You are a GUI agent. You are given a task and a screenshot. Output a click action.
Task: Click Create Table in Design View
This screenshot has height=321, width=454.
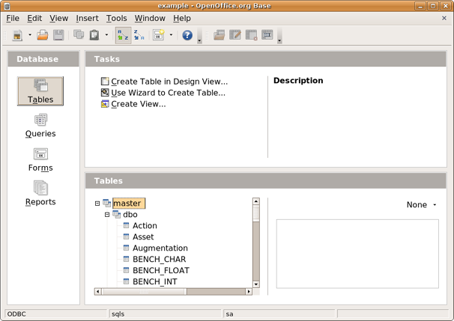point(169,82)
